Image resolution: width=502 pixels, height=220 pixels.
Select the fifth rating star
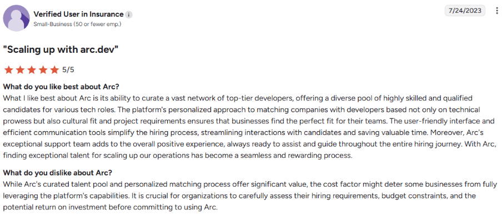pyautogui.click(x=54, y=69)
